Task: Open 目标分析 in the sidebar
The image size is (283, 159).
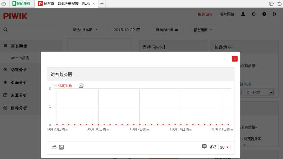Action: (19, 108)
